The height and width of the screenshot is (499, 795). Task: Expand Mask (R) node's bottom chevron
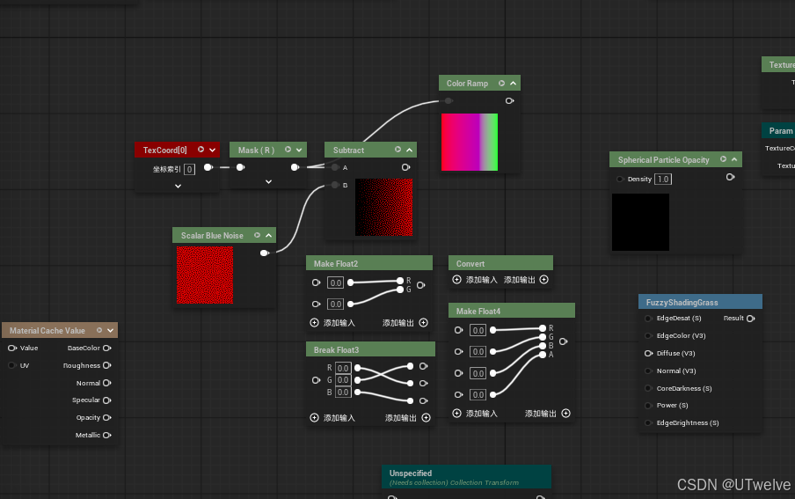point(269,181)
